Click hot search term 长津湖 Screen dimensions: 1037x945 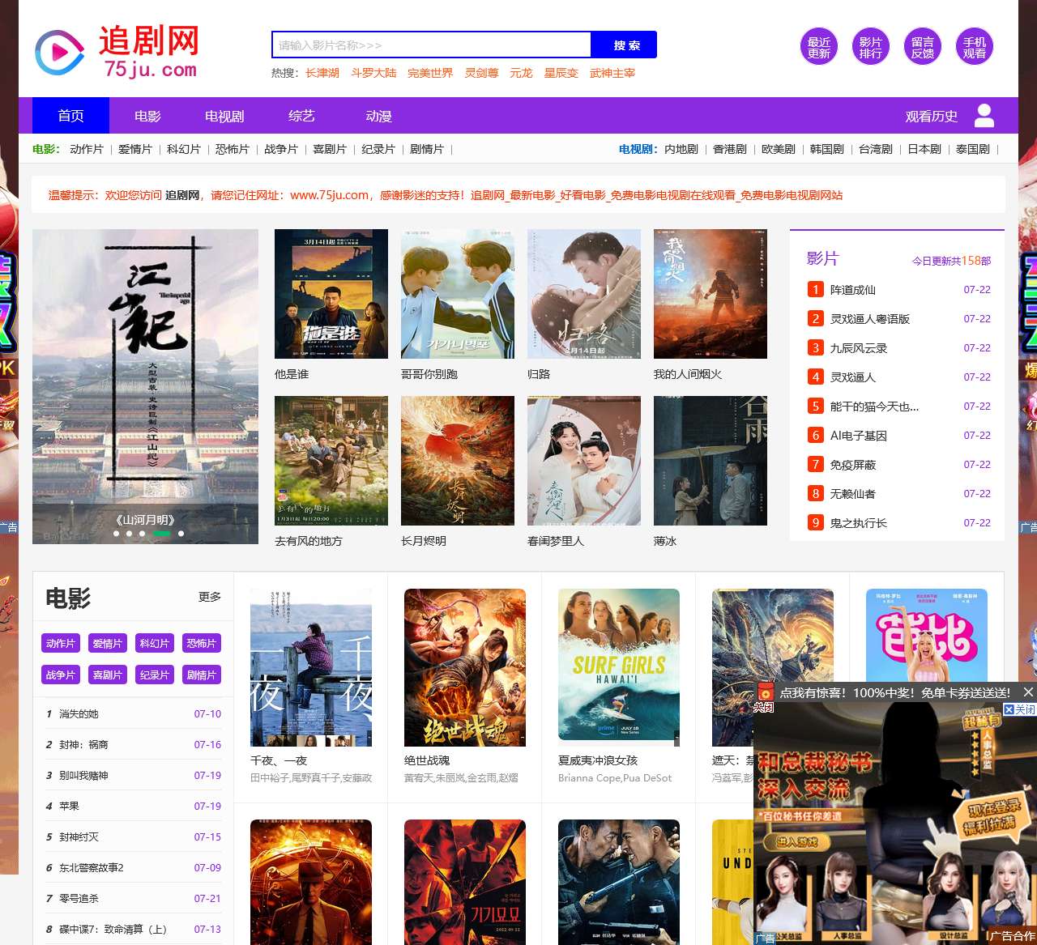pyautogui.click(x=322, y=73)
